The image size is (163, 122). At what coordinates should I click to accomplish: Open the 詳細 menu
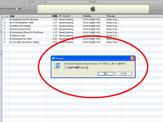(x=32, y=2)
